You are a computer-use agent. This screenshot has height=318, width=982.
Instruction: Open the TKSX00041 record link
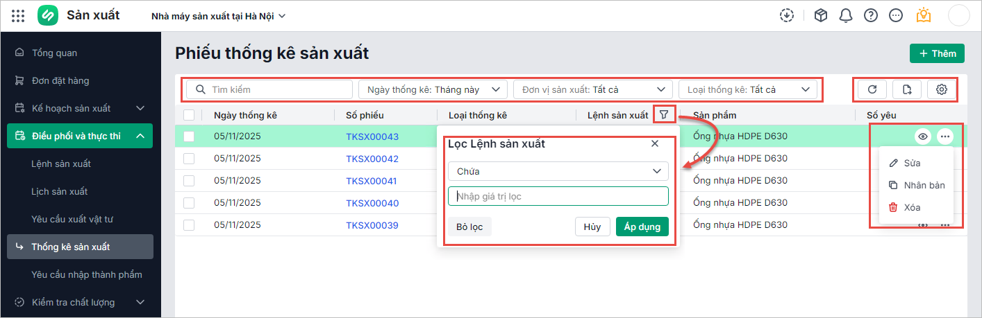(372, 181)
